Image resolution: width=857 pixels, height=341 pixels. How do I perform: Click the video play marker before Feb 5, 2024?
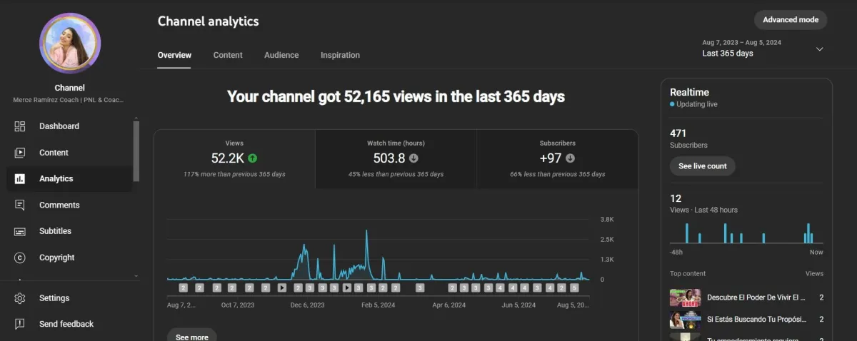point(347,288)
